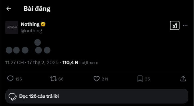
Task: Open the Nothing profile avatar
Action: coord(12,27)
